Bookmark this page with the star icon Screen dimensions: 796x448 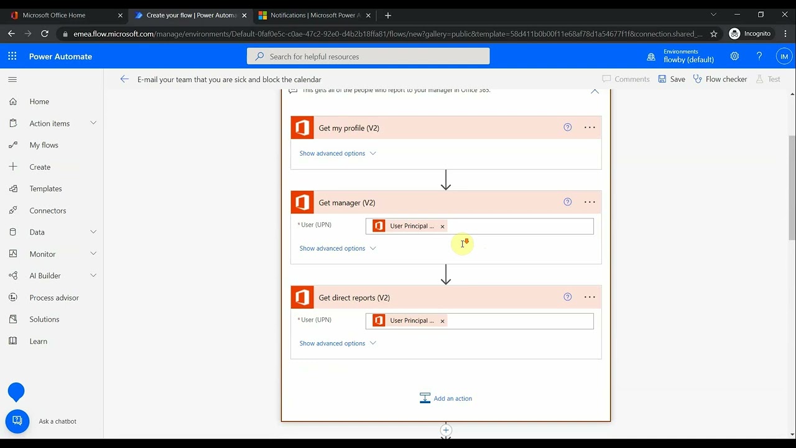coord(714,34)
